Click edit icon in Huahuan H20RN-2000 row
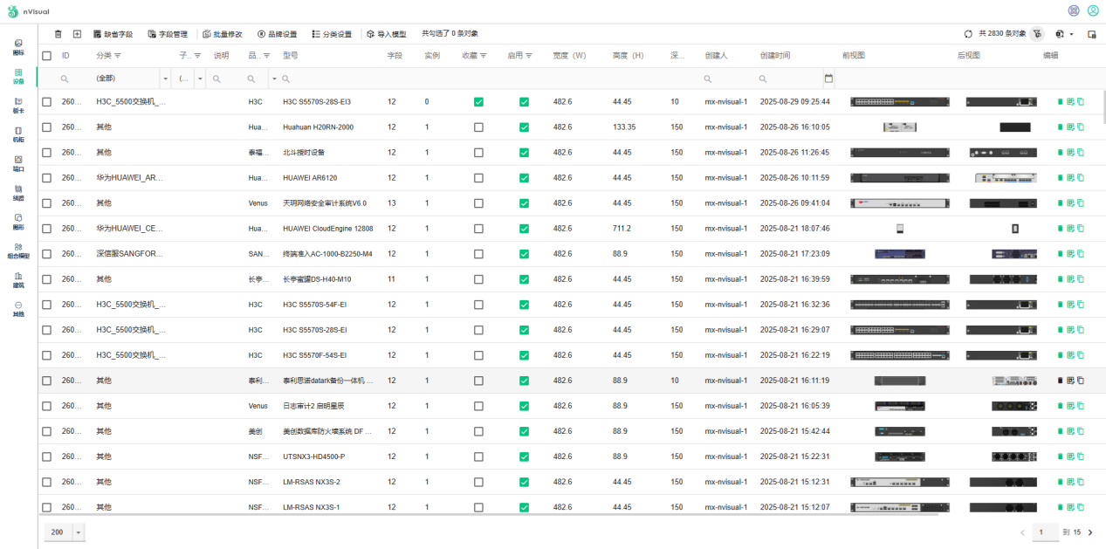 pos(1070,127)
